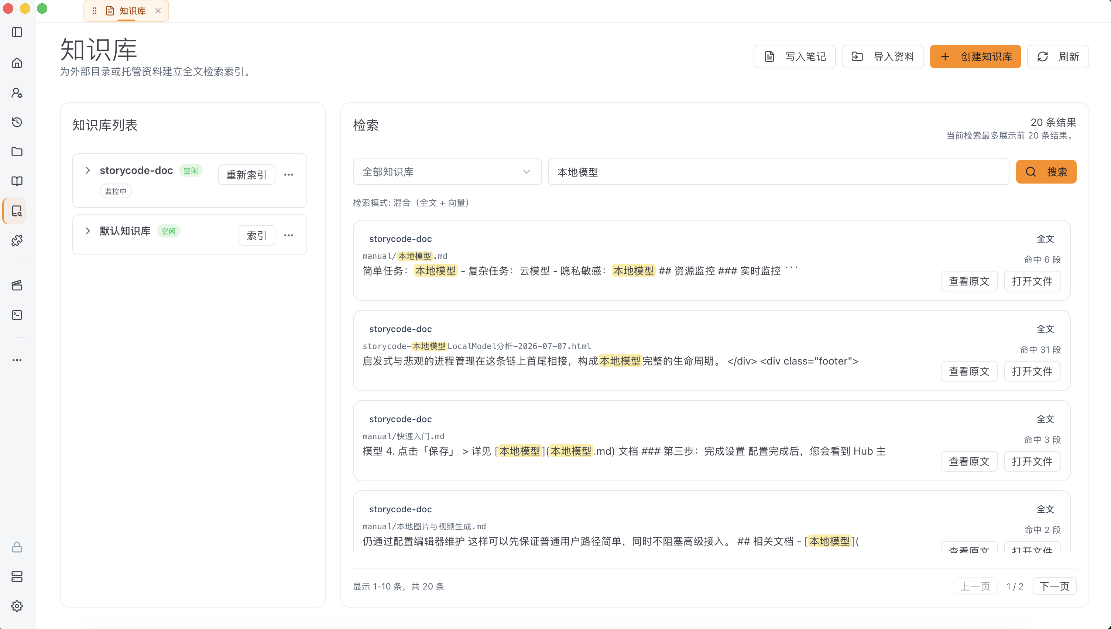Click the 命中 3 段 hit count

[1042, 440]
